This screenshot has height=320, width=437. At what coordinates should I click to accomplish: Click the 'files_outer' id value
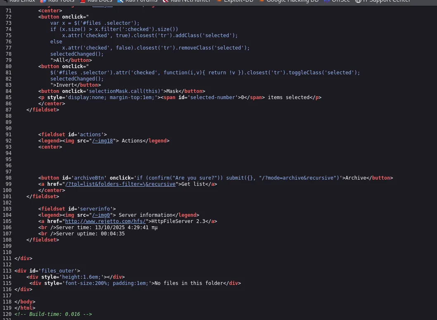[58, 271]
